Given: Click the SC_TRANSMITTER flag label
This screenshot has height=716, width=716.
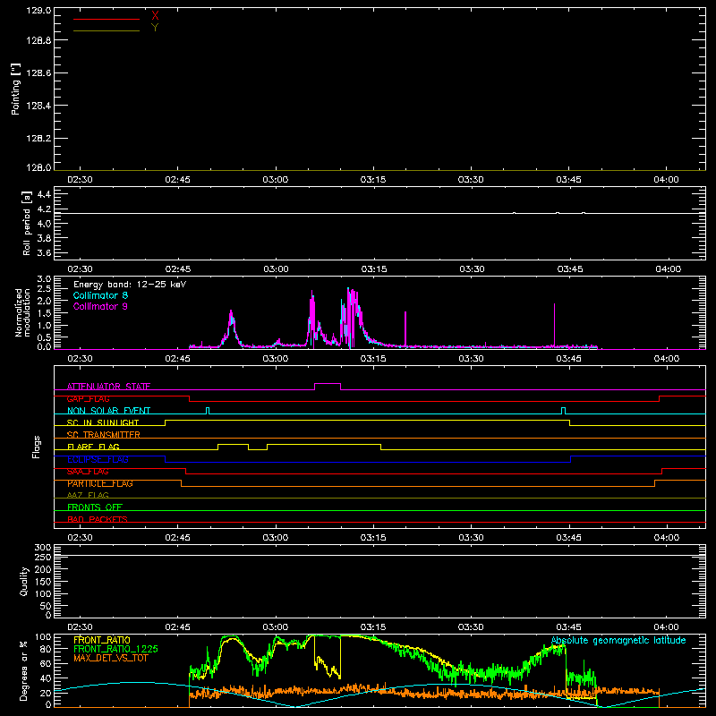Looking at the screenshot, I should click(103, 435).
